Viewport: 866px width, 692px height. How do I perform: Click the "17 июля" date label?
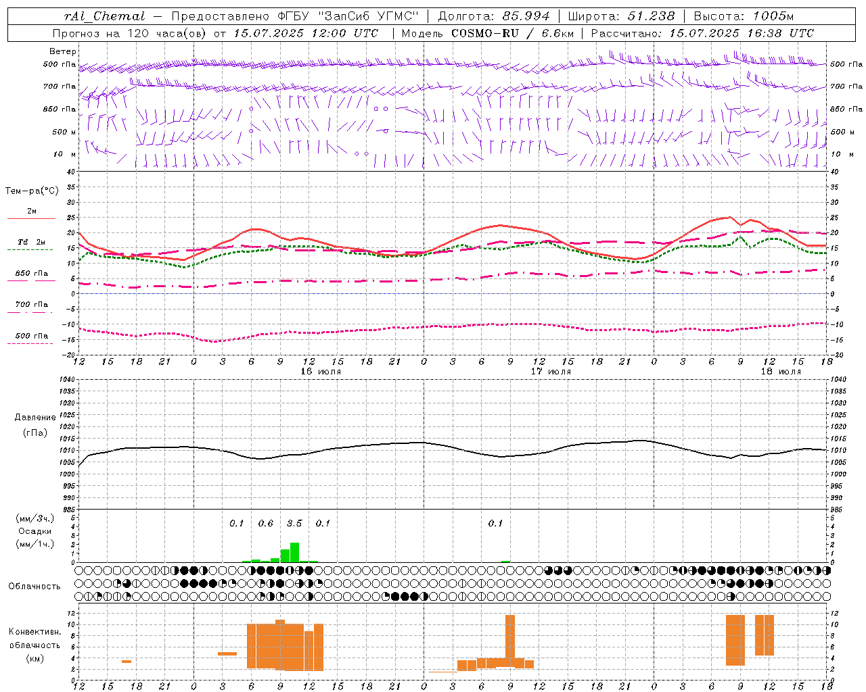(551, 372)
